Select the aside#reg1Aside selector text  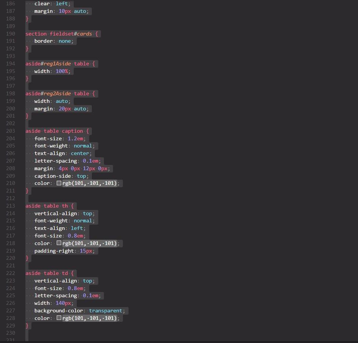(x=48, y=64)
